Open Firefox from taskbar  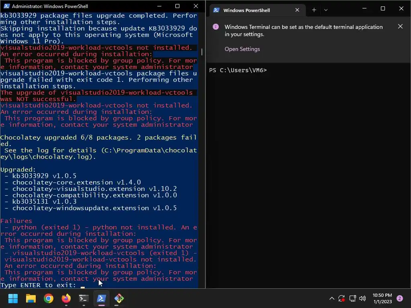pyautogui.click(x=66, y=298)
